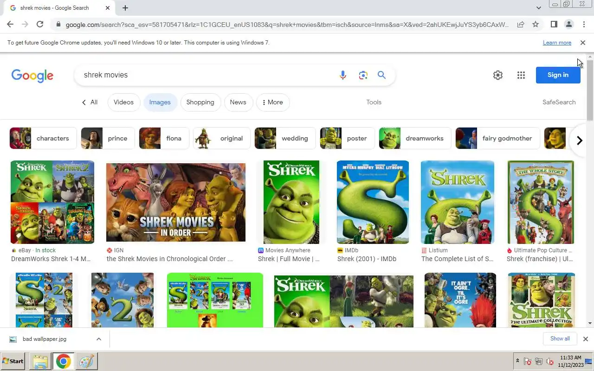The image size is (594, 371).
Task: Search by image with Google Lens
Action: [x=363, y=75]
